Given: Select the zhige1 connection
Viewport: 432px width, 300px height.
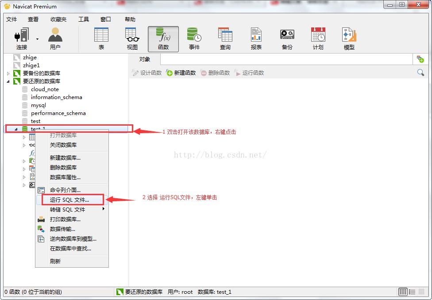Looking at the screenshot, I should [31, 65].
